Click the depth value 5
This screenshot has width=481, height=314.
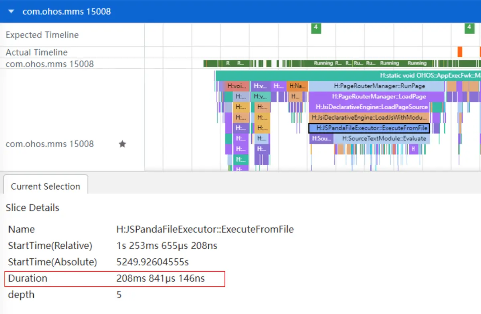tap(119, 295)
